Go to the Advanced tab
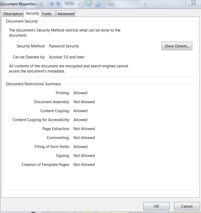 point(66,14)
